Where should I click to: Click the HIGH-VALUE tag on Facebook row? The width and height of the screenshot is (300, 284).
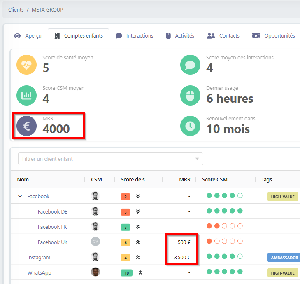tap(283, 197)
